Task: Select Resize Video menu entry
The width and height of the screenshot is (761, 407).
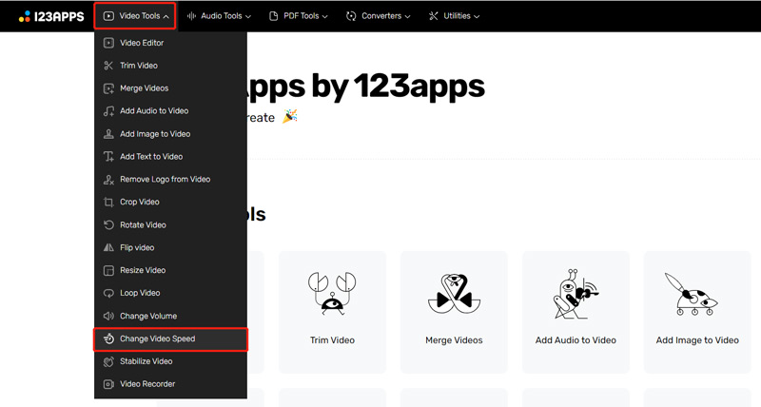Action: tap(170, 270)
